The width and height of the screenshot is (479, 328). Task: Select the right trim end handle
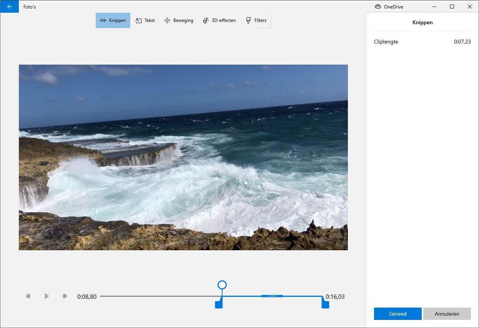tap(325, 305)
